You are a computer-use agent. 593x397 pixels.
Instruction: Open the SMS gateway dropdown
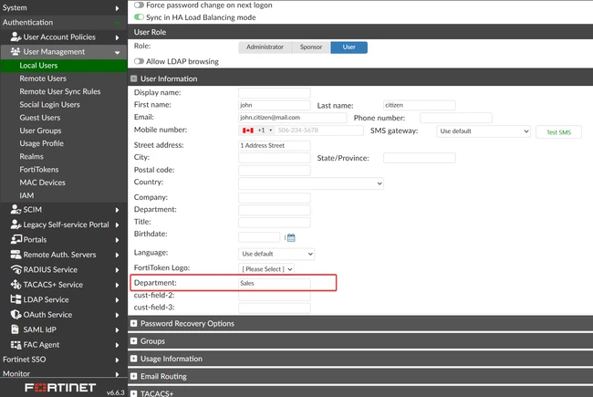click(x=484, y=131)
